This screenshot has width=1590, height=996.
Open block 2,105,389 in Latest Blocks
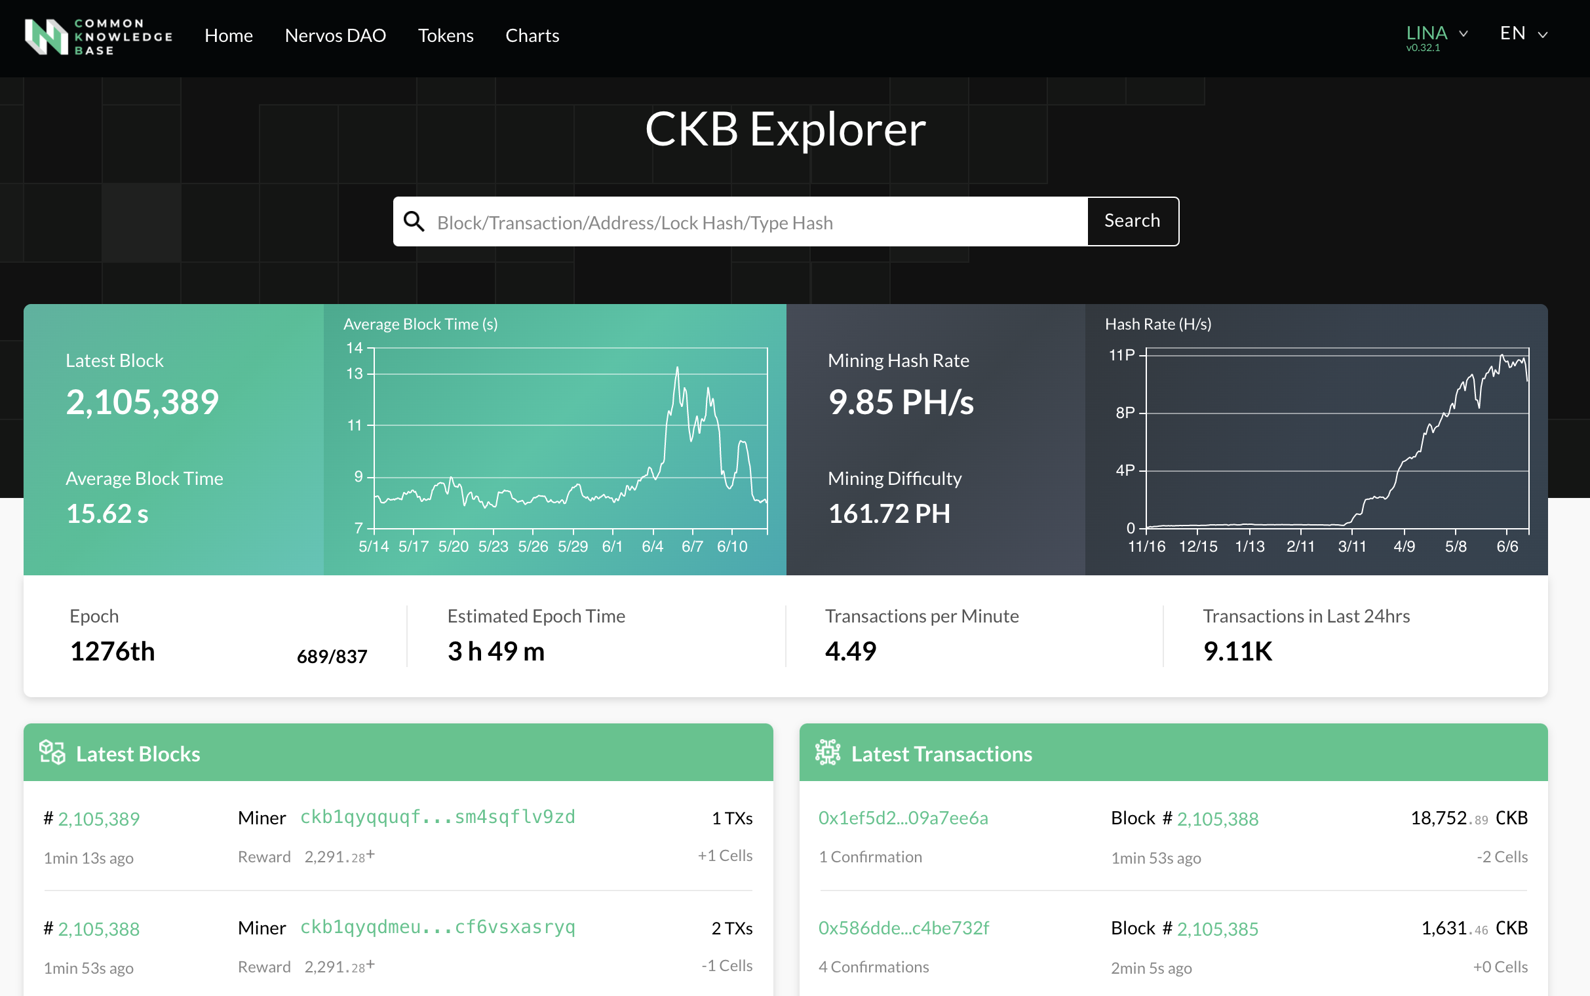pos(99,819)
